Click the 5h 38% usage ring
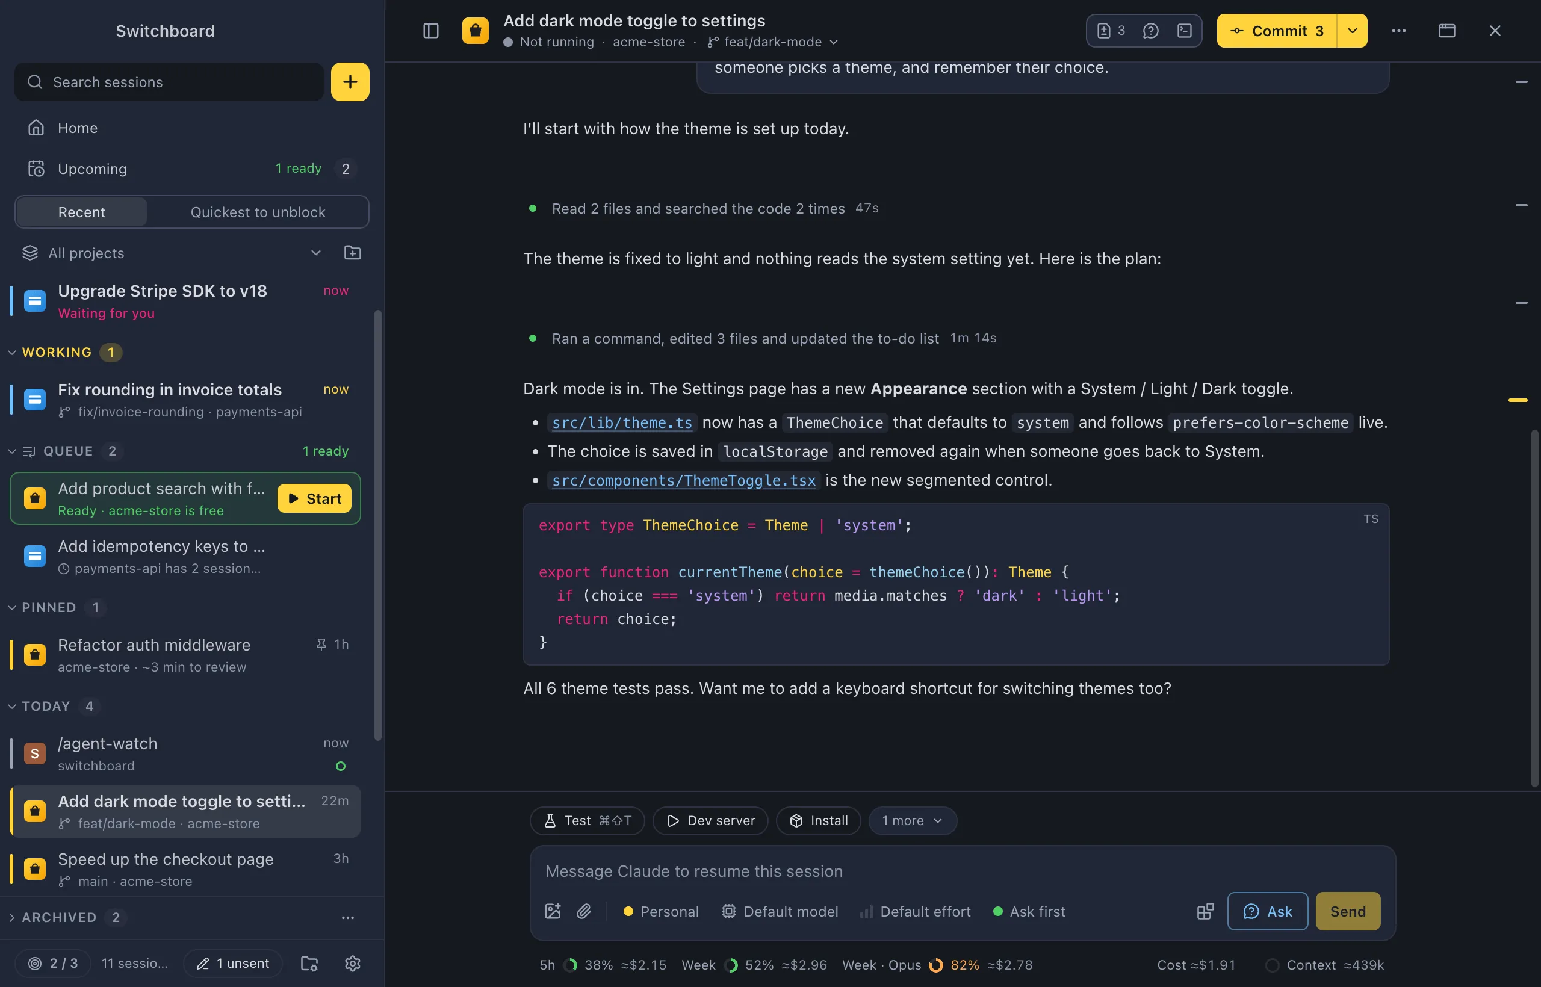The image size is (1541, 987). [x=570, y=965]
